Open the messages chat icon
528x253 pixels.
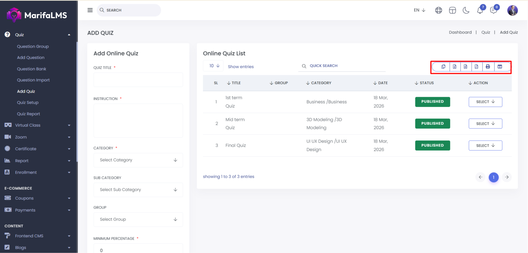click(493, 11)
